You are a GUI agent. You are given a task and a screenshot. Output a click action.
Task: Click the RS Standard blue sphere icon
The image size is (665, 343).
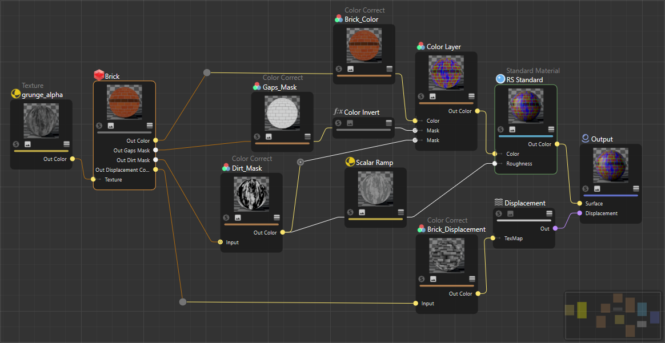pos(500,80)
